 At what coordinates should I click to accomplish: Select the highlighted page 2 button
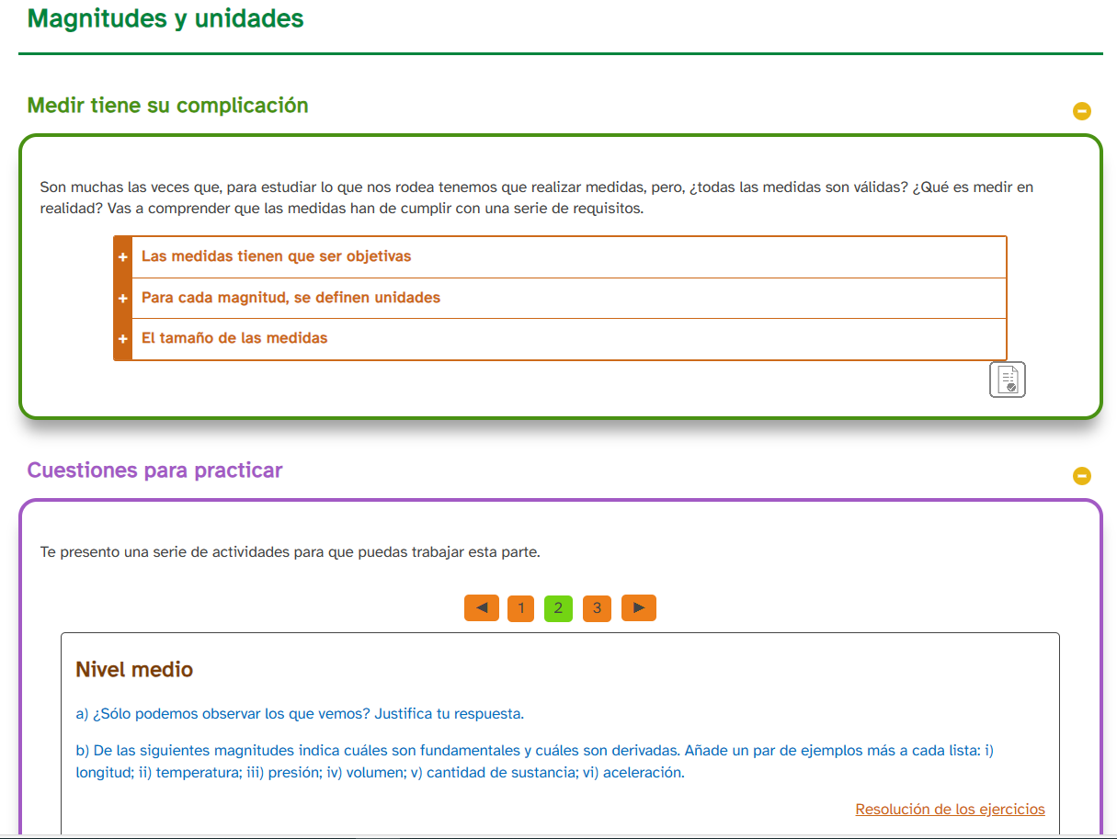558,608
